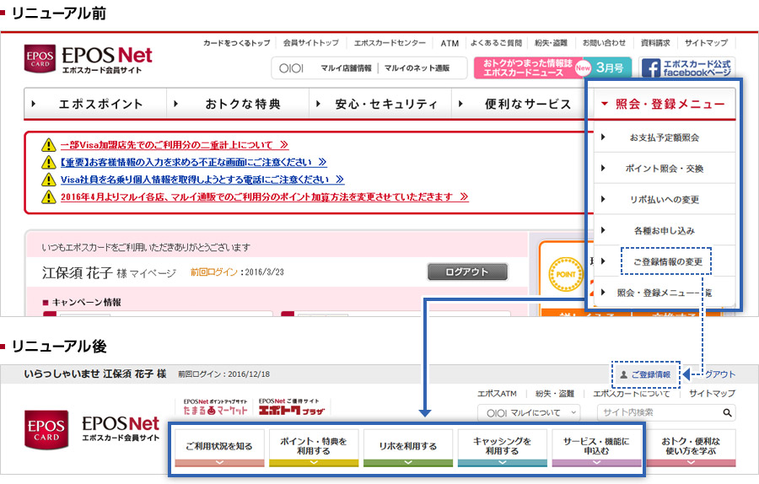This screenshot has height=484, width=759.
Task: Click warning icon beside 2016年4月より notice
Action: coord(48,197)
